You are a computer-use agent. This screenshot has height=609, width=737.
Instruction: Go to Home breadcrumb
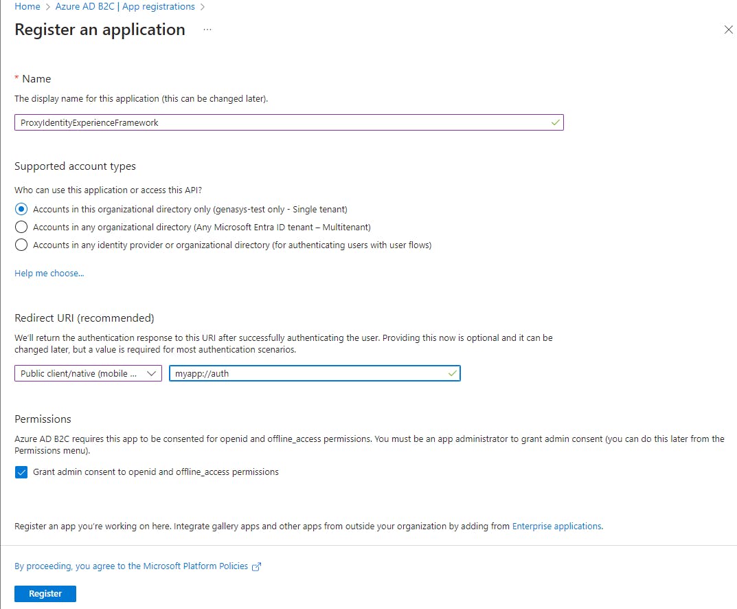[x=27, y=7]
